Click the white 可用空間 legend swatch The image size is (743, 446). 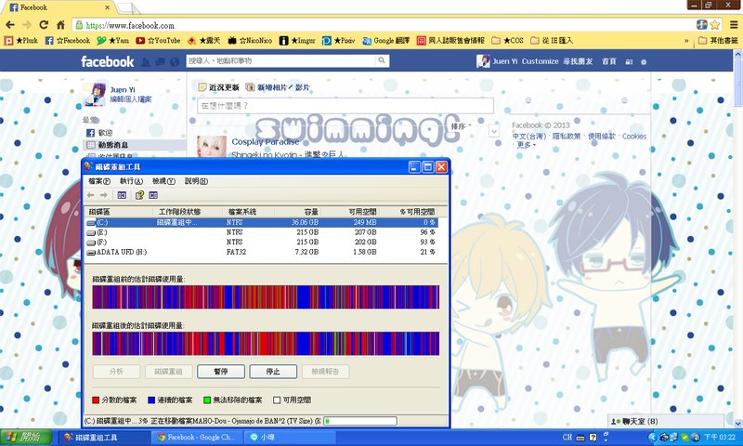[x=277, y=400]
